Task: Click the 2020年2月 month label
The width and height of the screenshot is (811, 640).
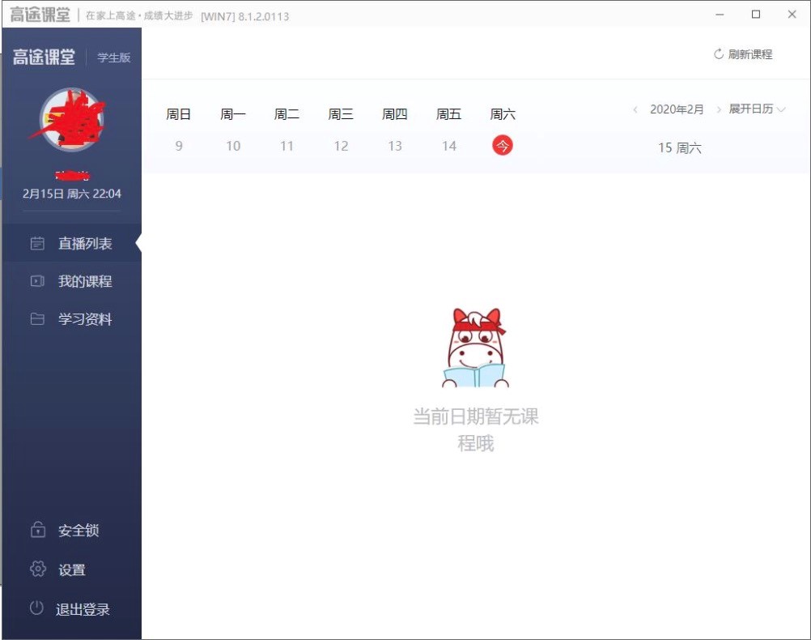Action: pos(677,109)
